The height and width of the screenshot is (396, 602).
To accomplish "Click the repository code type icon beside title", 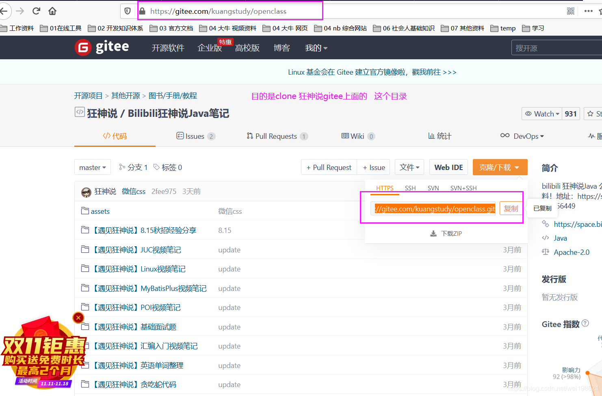I will click(80, 112).
